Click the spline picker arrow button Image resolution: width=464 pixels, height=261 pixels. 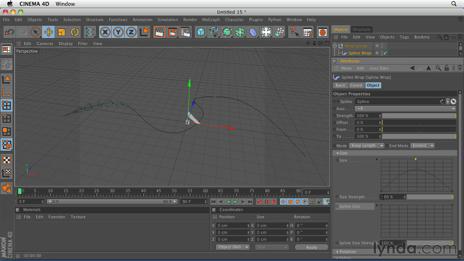pyautogui.click(x=453, y=101)
